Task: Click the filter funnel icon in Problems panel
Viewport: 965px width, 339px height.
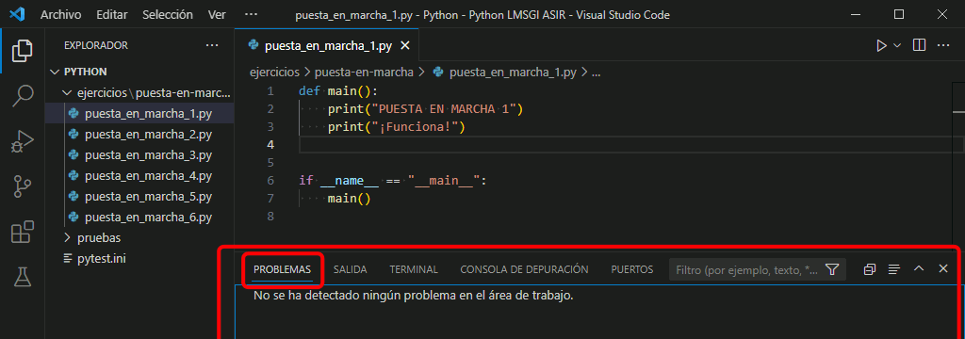Action: pyautogui.click(x=832, y=269)
